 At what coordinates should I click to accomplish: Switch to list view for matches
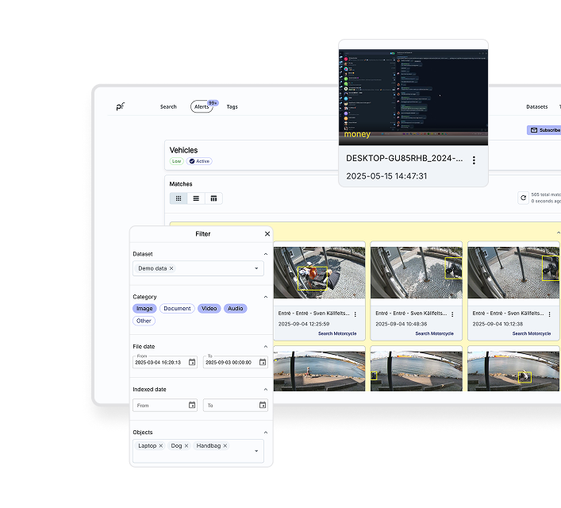(x=196, y=198)
